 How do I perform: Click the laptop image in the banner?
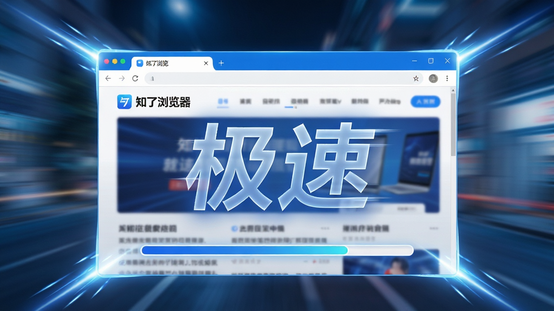(412, 162)
